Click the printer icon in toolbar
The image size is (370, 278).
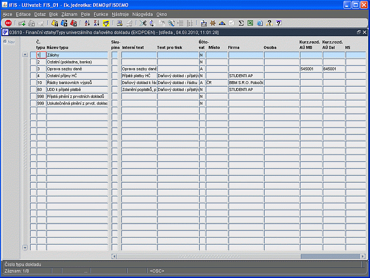[120, 23]
